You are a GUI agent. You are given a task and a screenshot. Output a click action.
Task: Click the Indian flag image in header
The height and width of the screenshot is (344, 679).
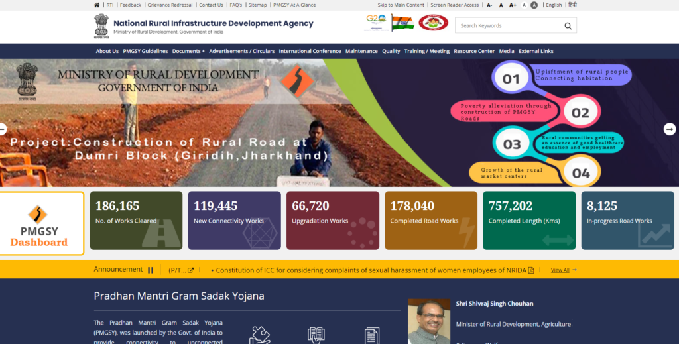[x=402, y=23]
